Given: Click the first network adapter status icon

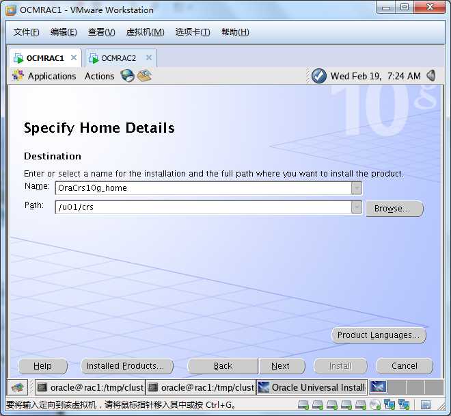Looking at the screenshot, I should pos(389,404).
